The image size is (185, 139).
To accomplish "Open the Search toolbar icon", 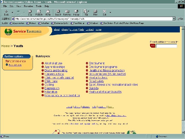I will coord(58,13).
